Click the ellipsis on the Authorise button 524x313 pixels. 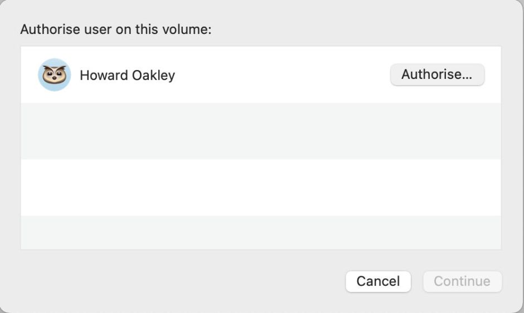[x=467, y=75]
